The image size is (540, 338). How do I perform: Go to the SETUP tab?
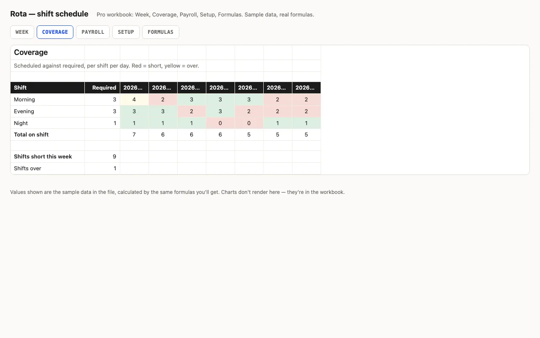126,32
